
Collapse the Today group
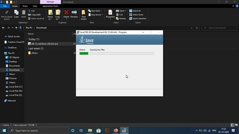click(x=27, y=39)
